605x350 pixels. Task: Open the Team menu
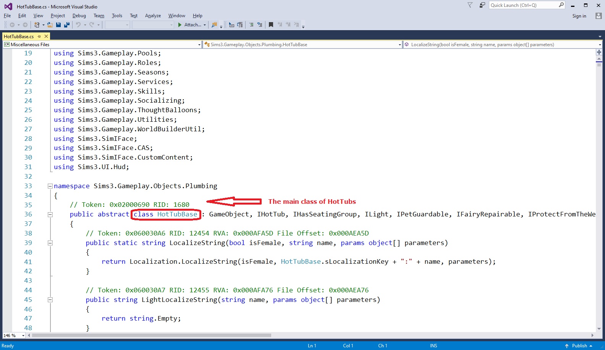click(x=99, y=16)
